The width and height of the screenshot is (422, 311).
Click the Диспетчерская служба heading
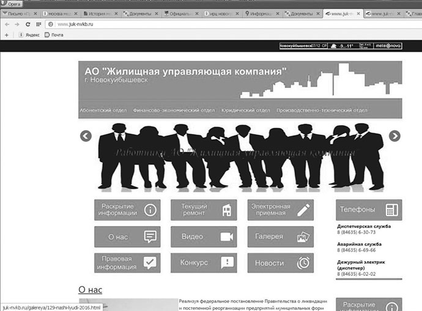point(364,226)
